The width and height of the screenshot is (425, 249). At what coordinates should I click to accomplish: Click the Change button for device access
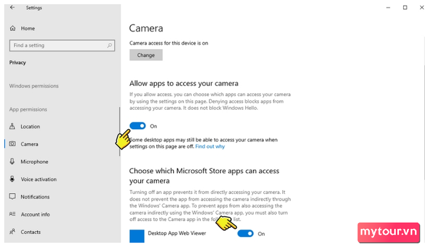pos(146,55)
